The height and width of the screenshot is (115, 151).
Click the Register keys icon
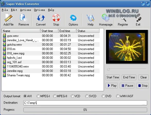point(123,18)
